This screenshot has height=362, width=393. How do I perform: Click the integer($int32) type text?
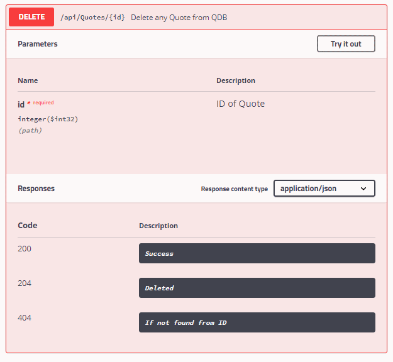(x=48, y=119)
